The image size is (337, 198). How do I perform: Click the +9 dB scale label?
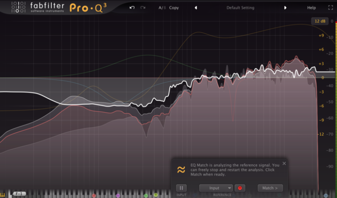tap(321, 35)
